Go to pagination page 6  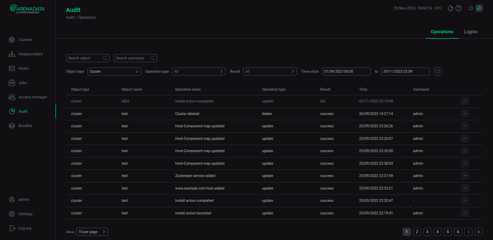(458, 232)
